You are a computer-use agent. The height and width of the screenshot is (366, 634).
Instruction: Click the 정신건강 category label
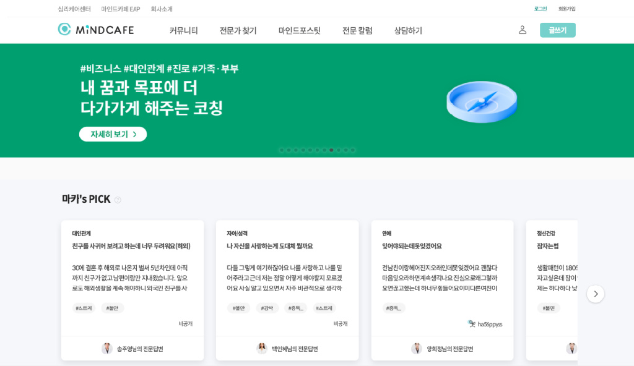546,234
